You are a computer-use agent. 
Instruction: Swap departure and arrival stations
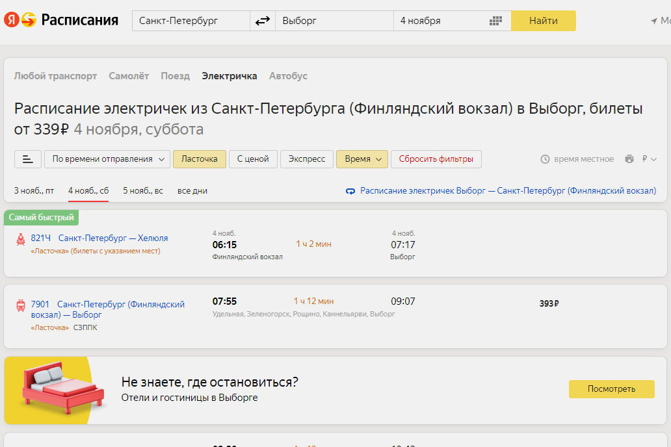[x=262, y=21]
